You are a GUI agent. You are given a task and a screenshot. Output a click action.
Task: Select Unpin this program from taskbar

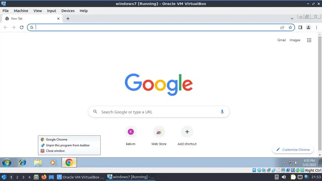pyautogui.click(x=69, y=145)
